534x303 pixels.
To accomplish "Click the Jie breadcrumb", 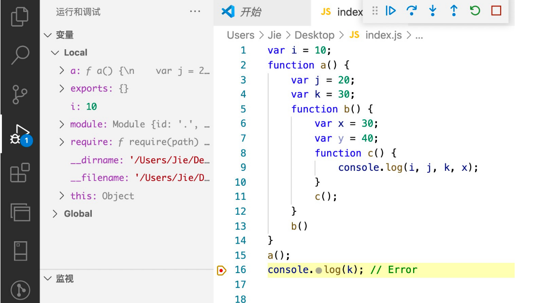I will click(274, 35).
